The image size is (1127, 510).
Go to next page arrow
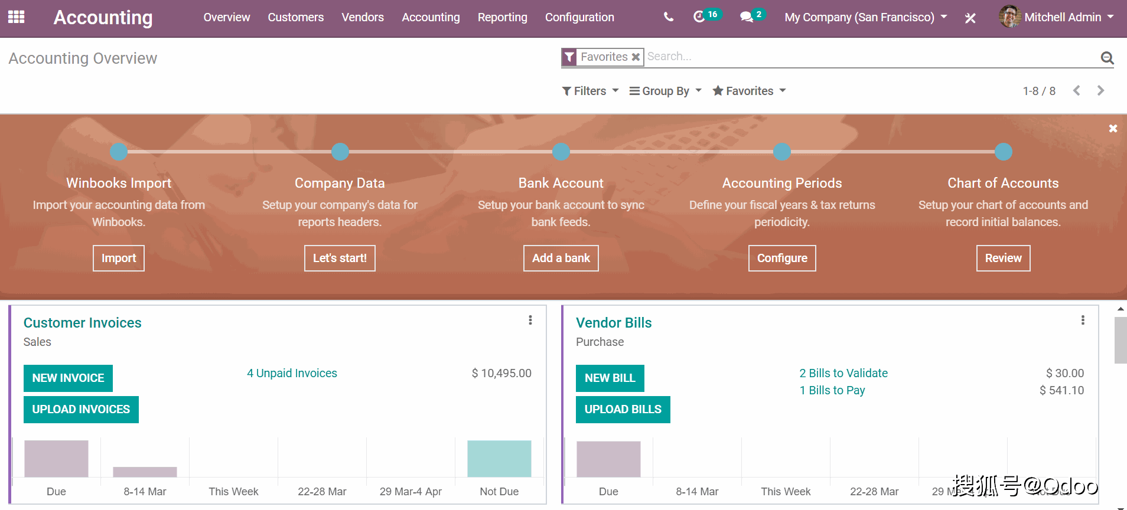tap(1100, 91)
